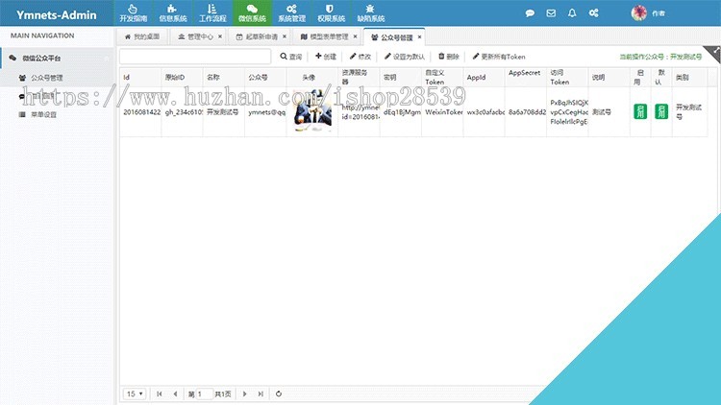Collapse the 微信公众平台 sidebar group
Image resolution: width=721 pixels, height=405 pixels.
click(x=57, y=59)
